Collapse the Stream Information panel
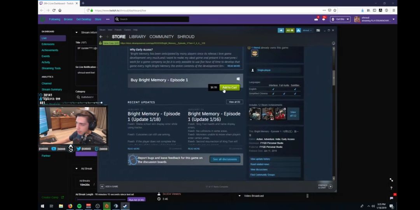The image size is (420, 210). 76,32
